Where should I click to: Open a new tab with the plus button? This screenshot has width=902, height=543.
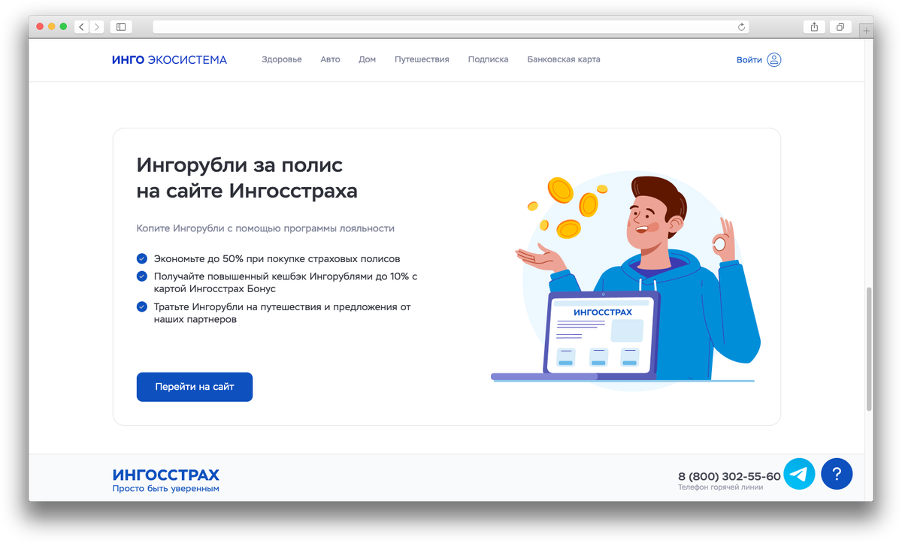point(866,31)
